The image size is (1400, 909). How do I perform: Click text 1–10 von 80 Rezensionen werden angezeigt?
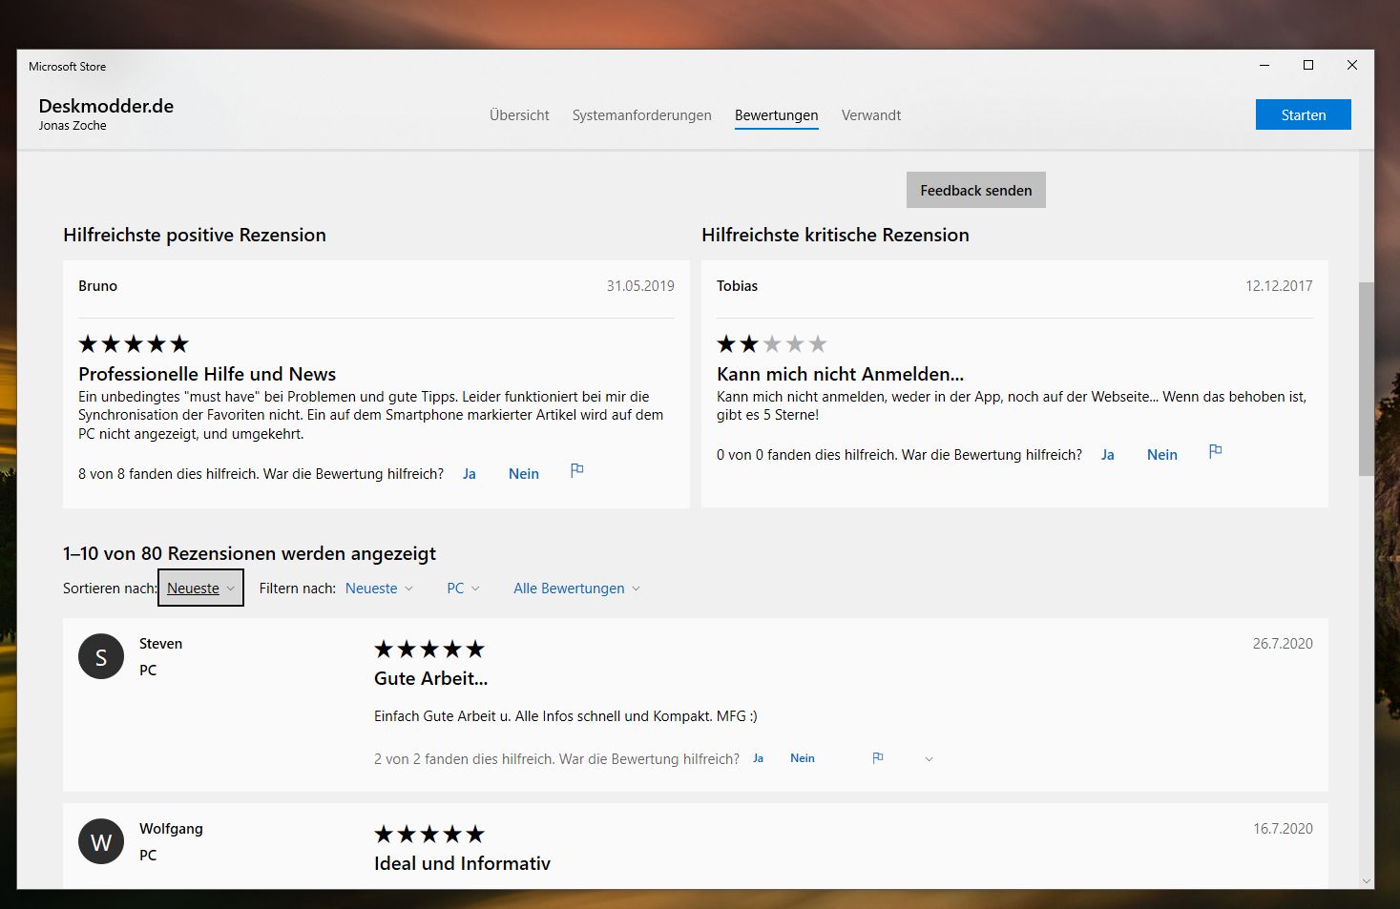coord(249,553)
